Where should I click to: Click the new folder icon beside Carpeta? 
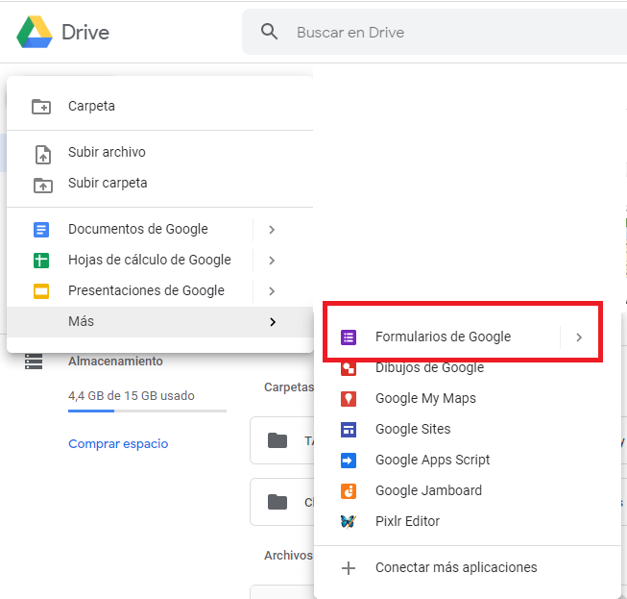pyautogui.click(x=41, y=107)
